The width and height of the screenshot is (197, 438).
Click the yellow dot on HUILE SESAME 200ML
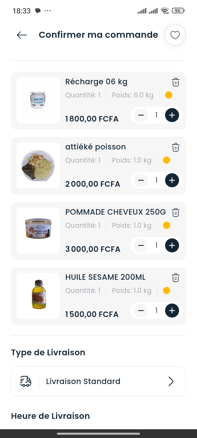(x=167, y=290)
